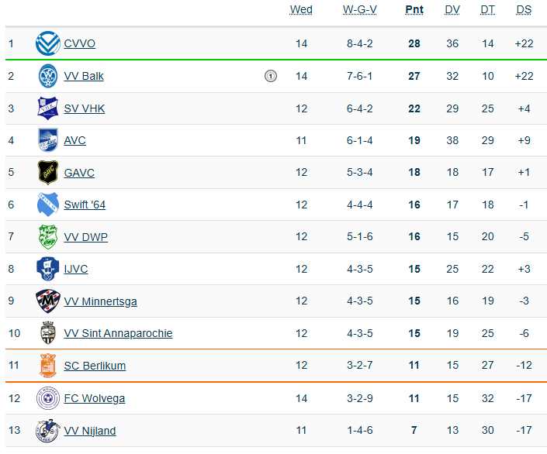Click the DS goal difference header

click(524, 10)
